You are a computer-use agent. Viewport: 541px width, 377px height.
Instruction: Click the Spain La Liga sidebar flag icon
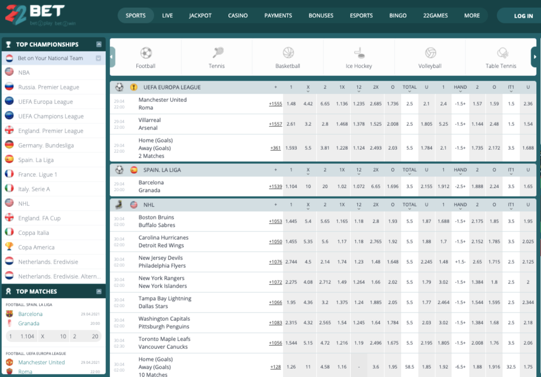click(9, 159)
